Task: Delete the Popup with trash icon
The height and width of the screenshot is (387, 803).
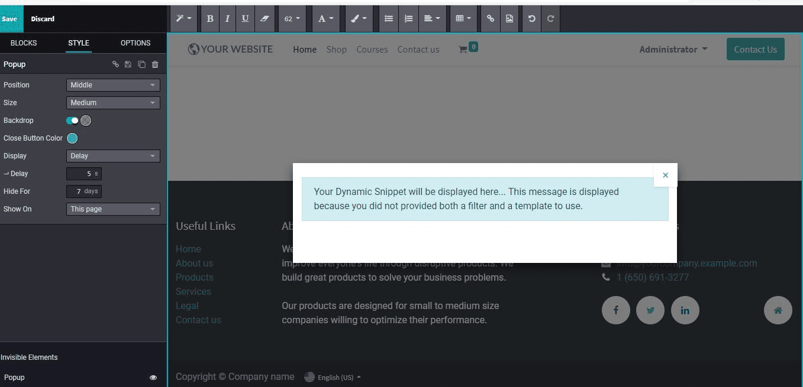Action: 155,64
